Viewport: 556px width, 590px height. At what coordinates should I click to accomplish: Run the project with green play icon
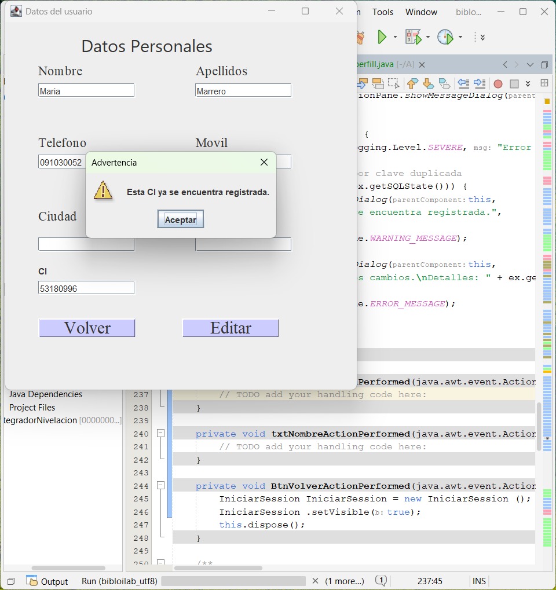[382, 38]
